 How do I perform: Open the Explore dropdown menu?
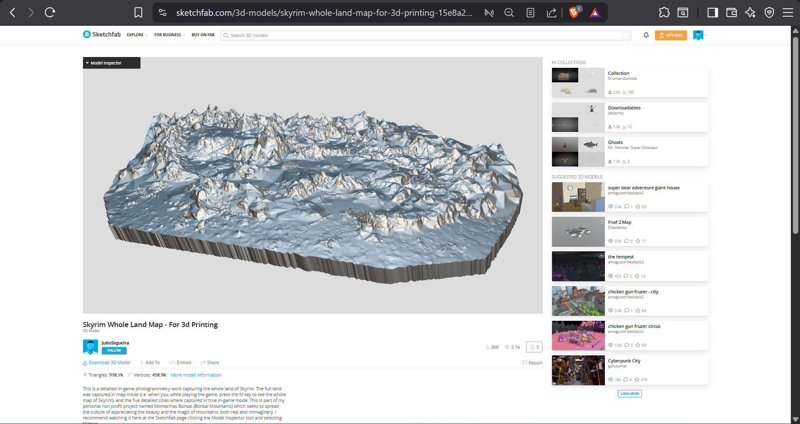[x=137, y=35]
